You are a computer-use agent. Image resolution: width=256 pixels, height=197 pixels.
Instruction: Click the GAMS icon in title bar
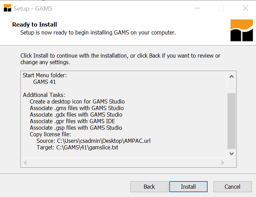pyautogui.click(x=7, y=8)
